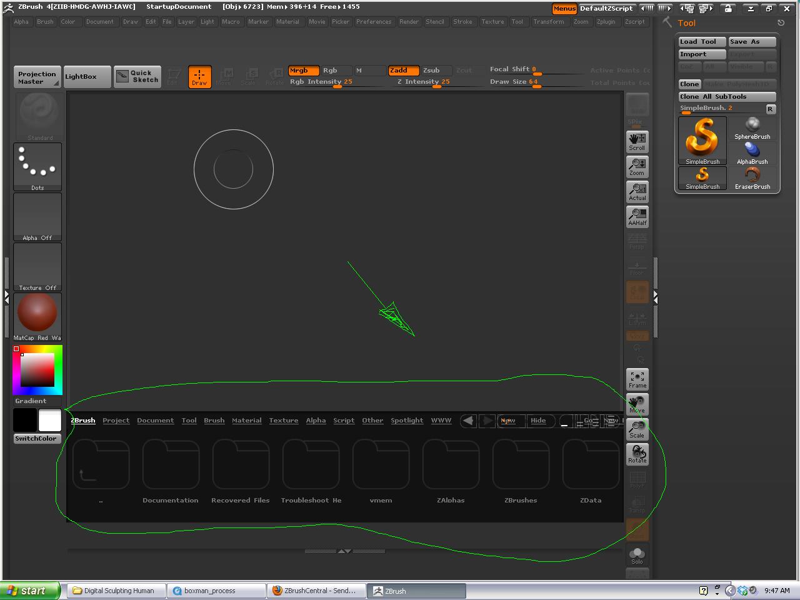Click the SwitchColor button
Screen dimensions: 800x600
click(x=36, y=439)
